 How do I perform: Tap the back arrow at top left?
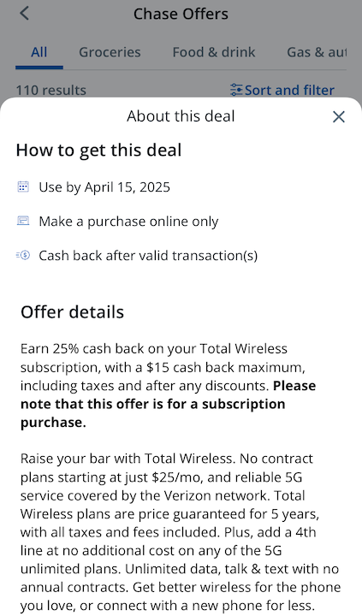point(24,14)
